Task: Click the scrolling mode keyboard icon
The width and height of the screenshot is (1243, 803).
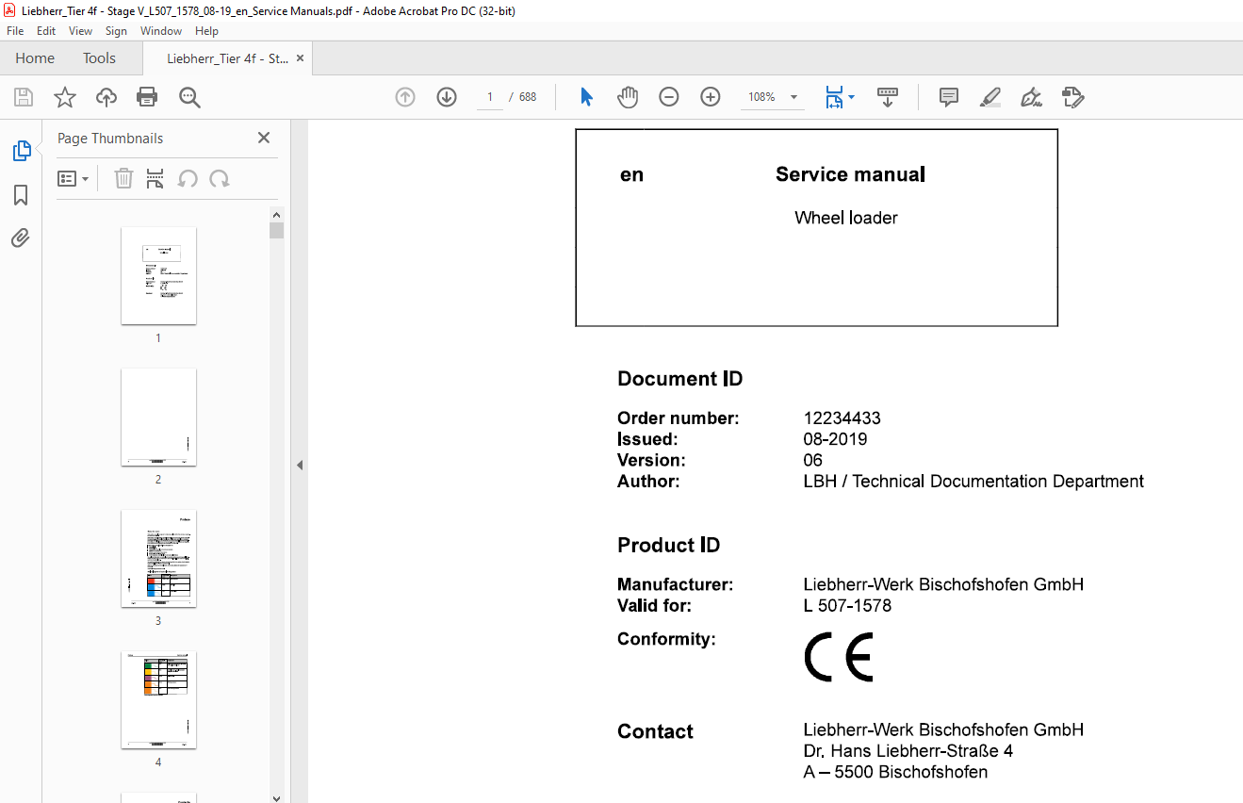Action: (x=887, y=97)
